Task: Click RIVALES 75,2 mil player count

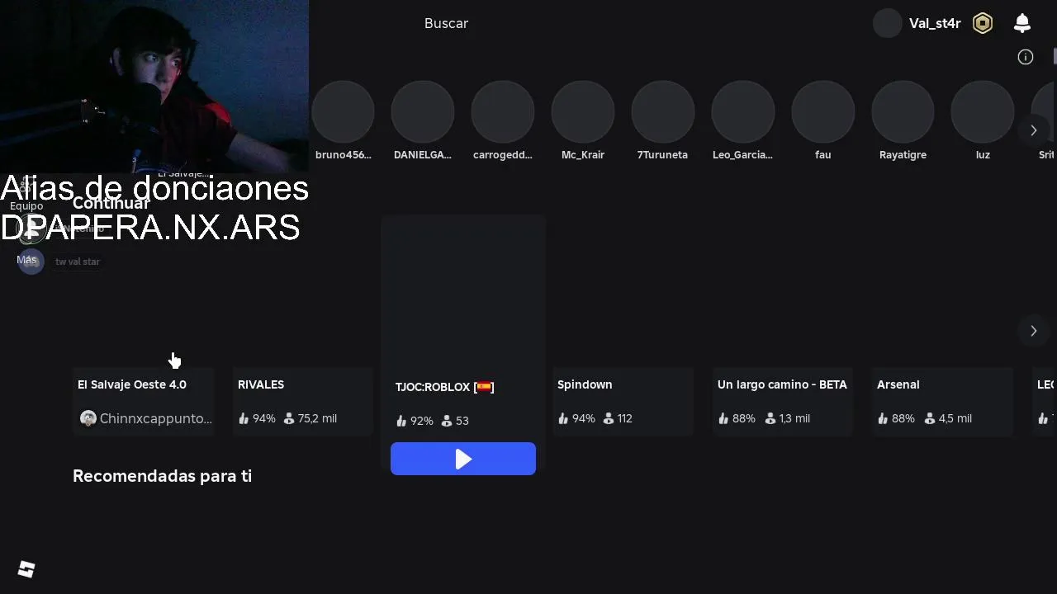Action: pos(310,418)
